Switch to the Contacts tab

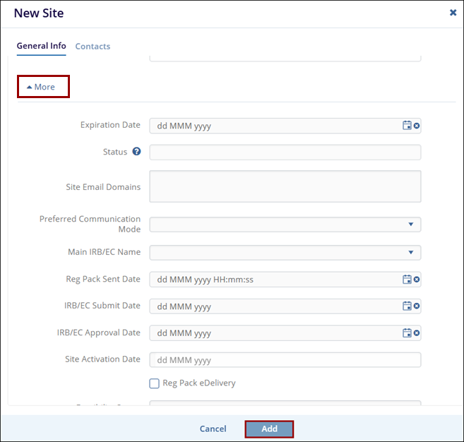93,47
